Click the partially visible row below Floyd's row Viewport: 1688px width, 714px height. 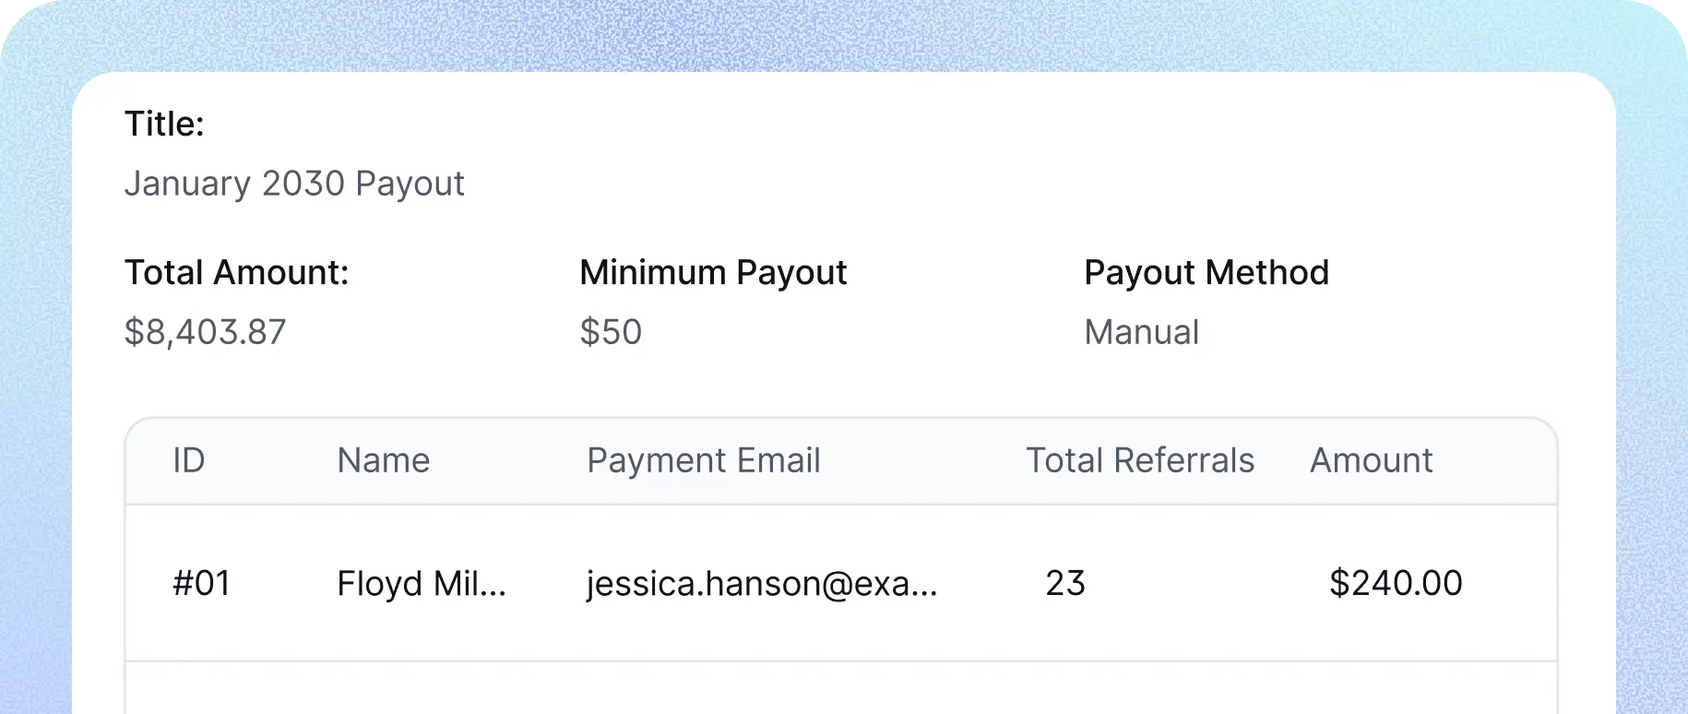pyautogui.click(x=839, y=690)
